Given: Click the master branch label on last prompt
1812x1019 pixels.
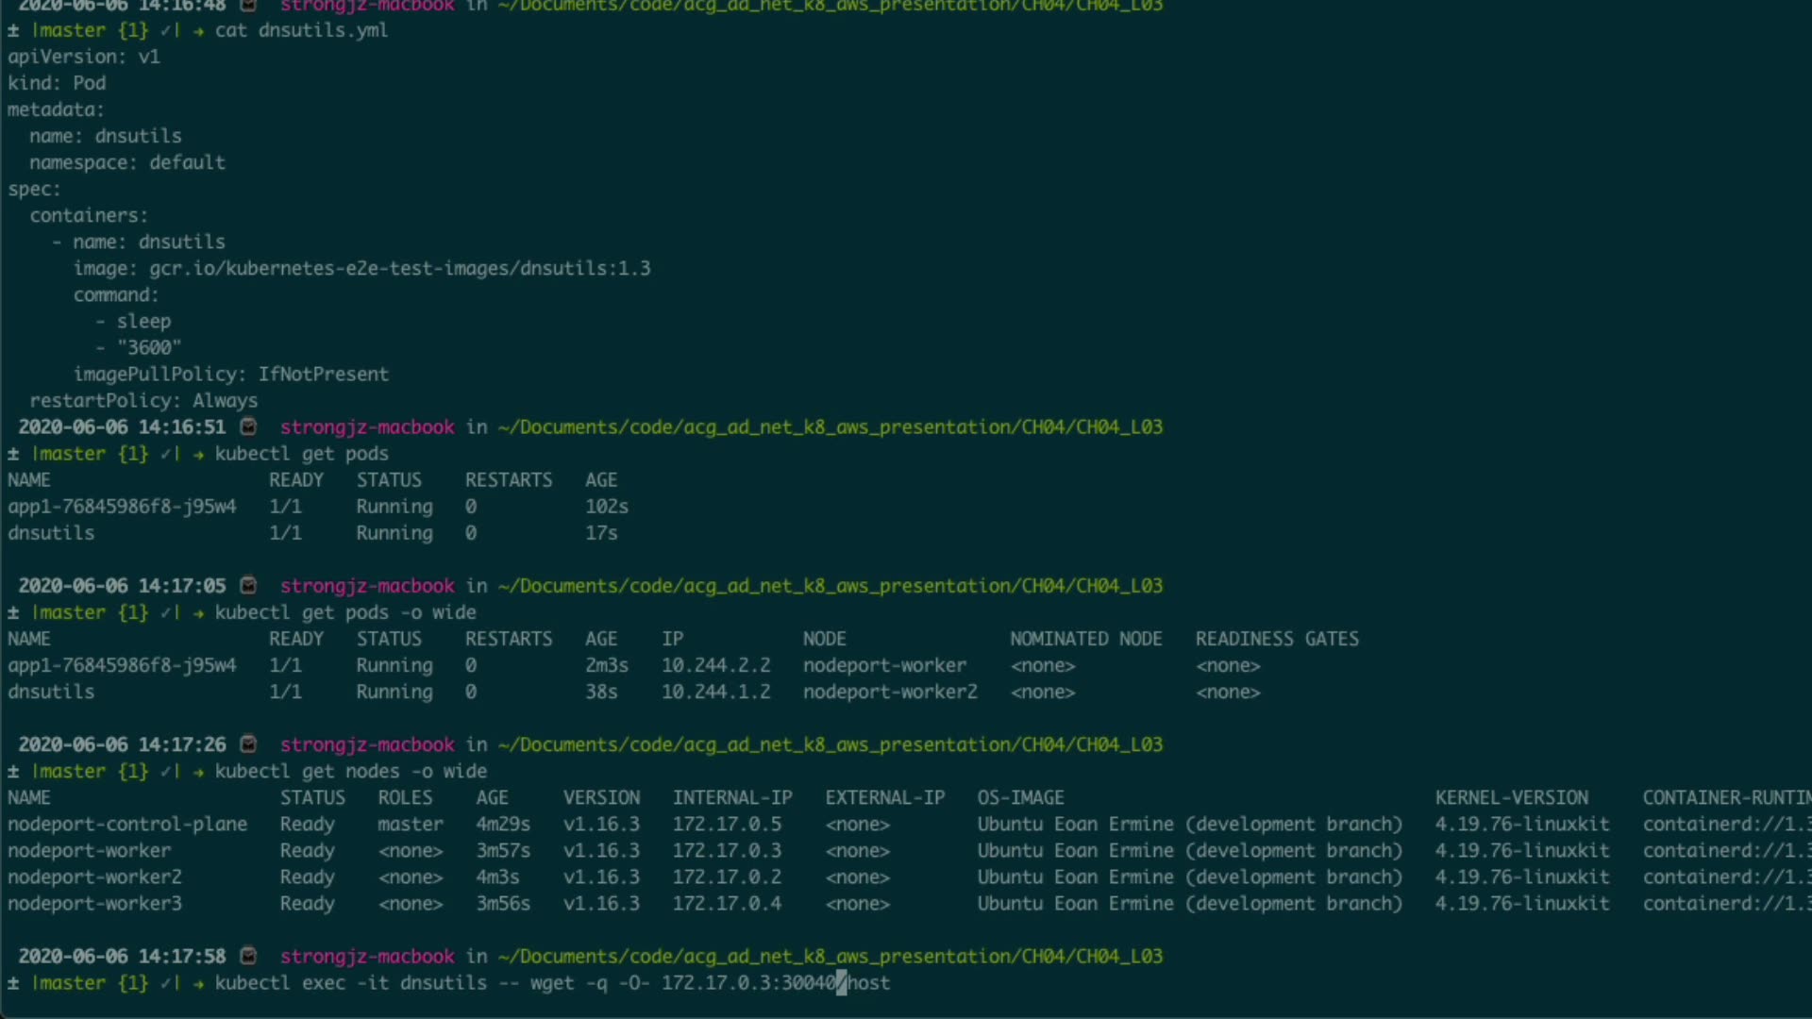Looking at the screenshot, I should coord(71,983).
